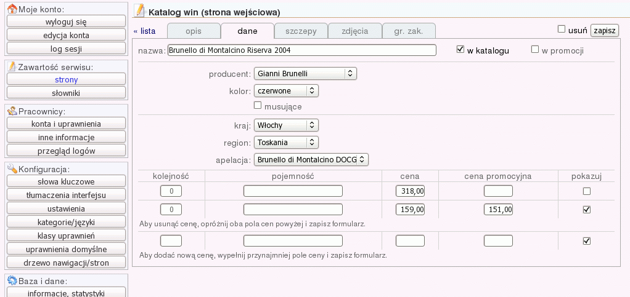Click the wrench icon beside Konfiguracja
The width and height of the screenshot is (630, 297).
(x=11, y=169)
